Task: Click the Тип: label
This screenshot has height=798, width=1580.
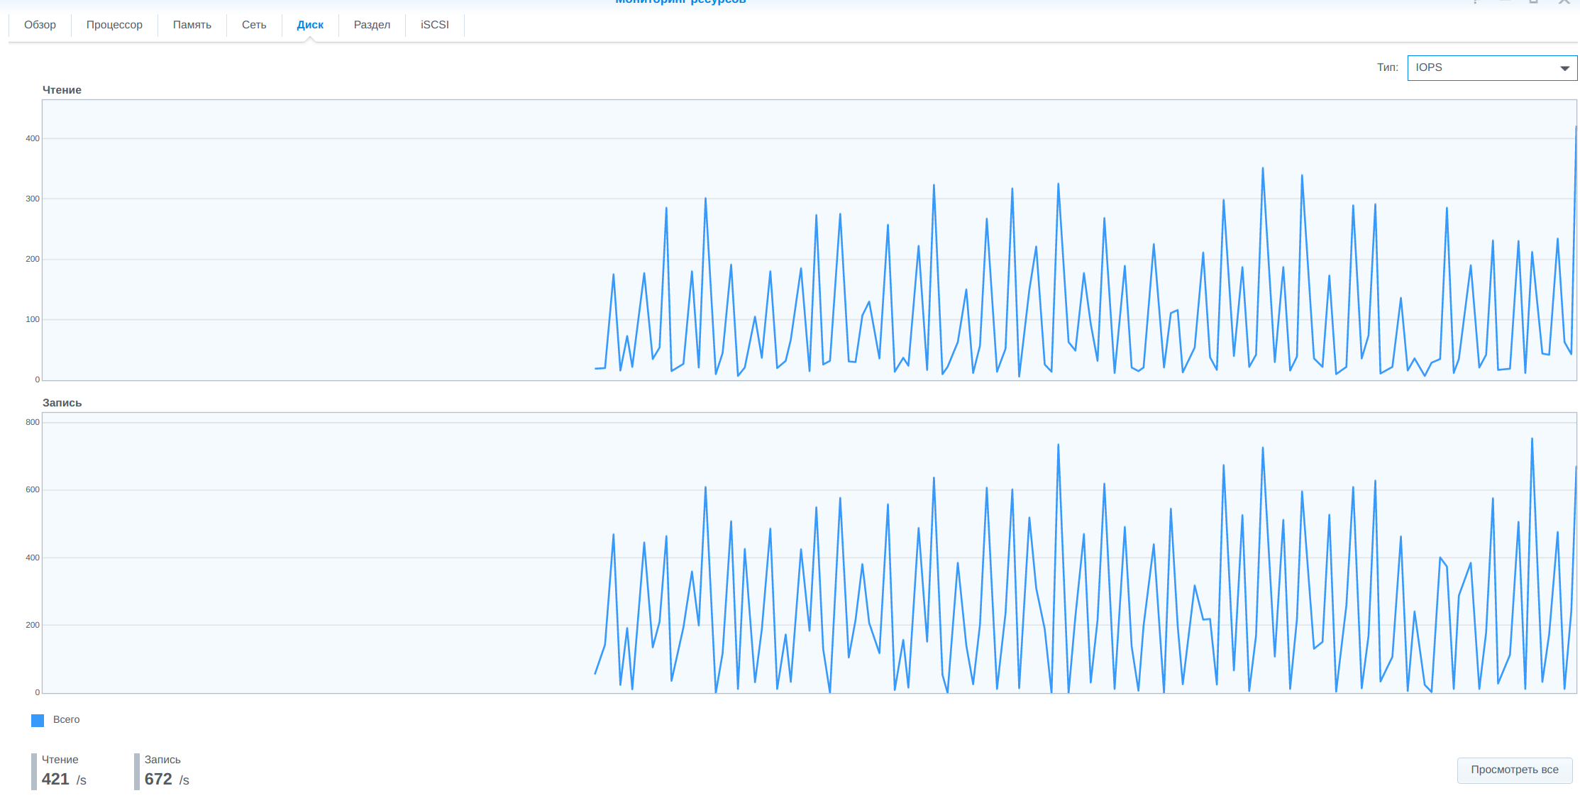Action: [1388, 67]
